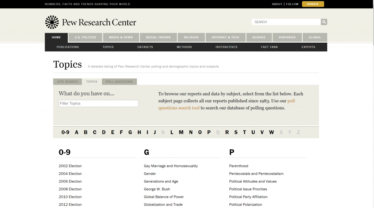Open the Datasets menu item

point(145,47)
